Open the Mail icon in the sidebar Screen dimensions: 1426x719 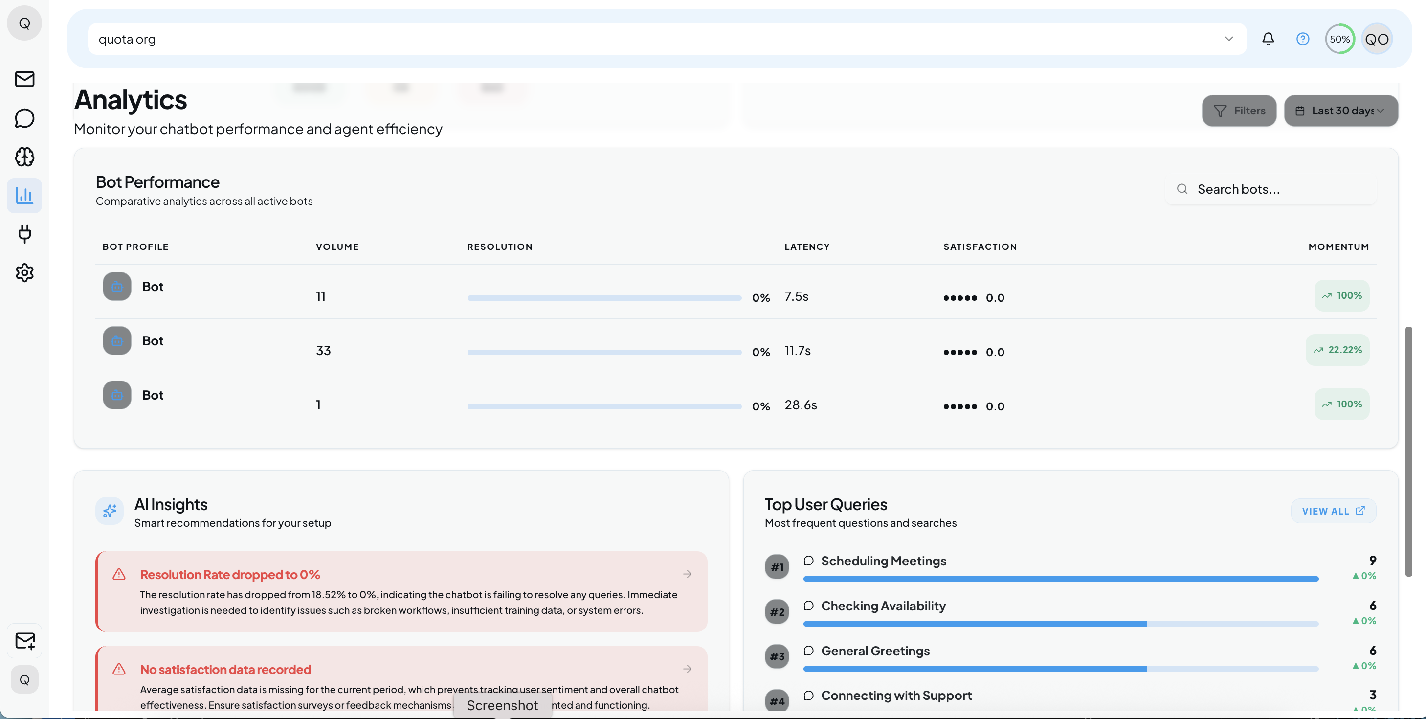click(x=24, y=79)
